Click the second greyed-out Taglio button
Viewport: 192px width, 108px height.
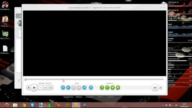79,88
